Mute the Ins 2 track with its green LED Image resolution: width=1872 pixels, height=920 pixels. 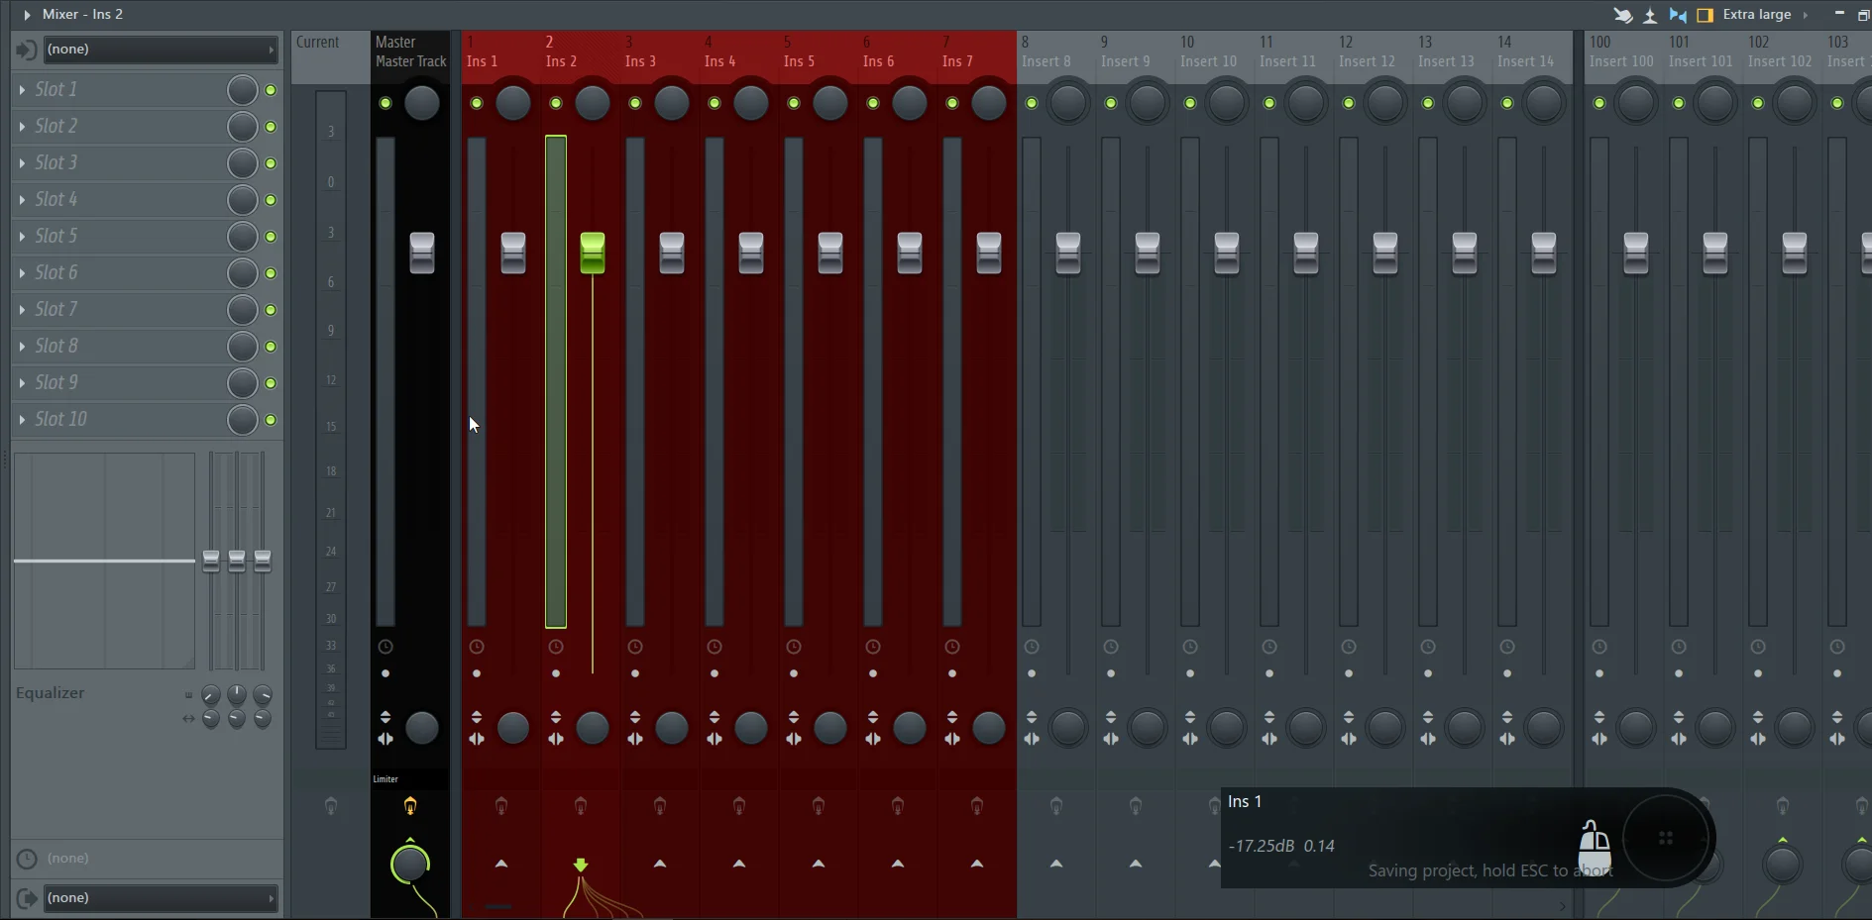pyautogui.click(x=556, y=104)
